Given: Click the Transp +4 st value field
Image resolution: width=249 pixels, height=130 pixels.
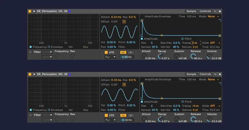Looking at the screenshot, I should (196, 106).
